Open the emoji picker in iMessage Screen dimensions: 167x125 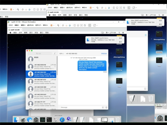[x=103, y=107]
